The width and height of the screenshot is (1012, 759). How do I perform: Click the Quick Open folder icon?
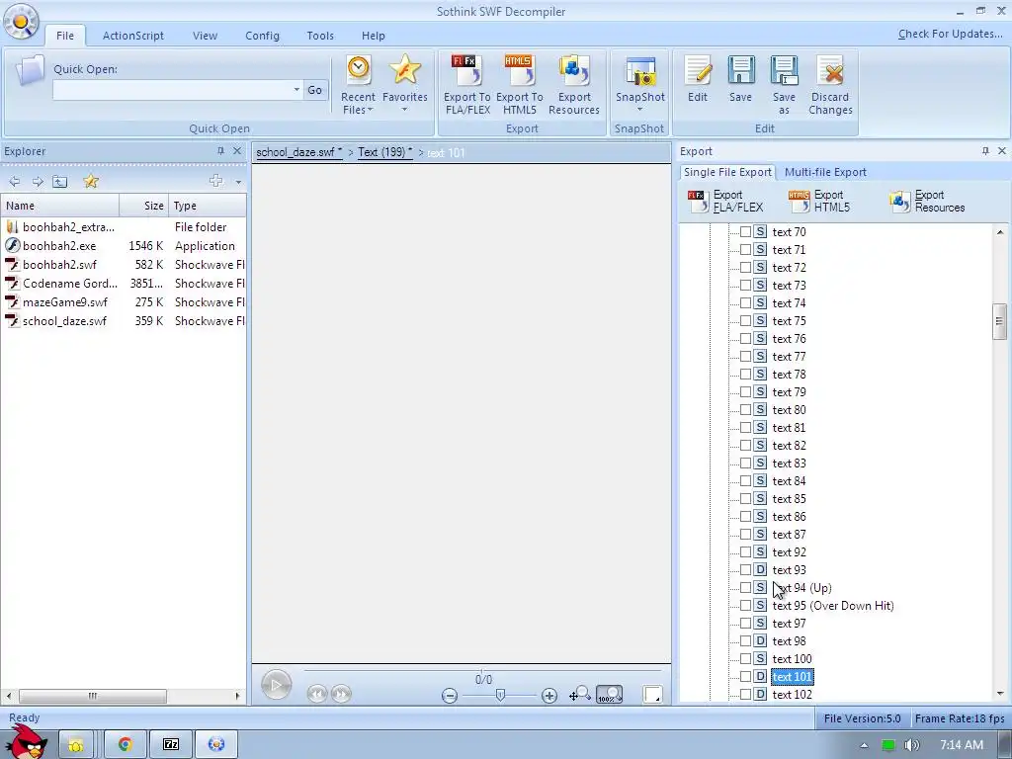[x=29, y=70]
